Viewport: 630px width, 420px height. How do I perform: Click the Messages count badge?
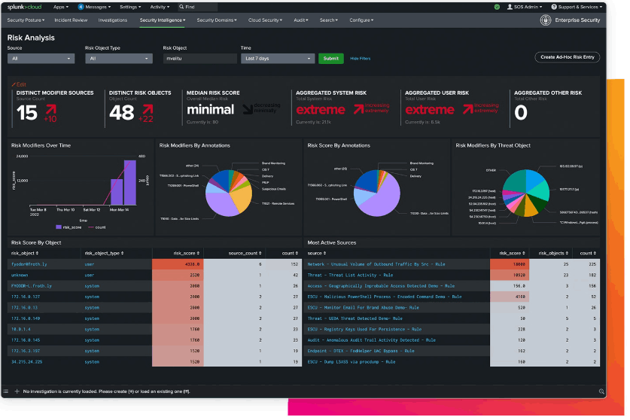coord(81,7)
